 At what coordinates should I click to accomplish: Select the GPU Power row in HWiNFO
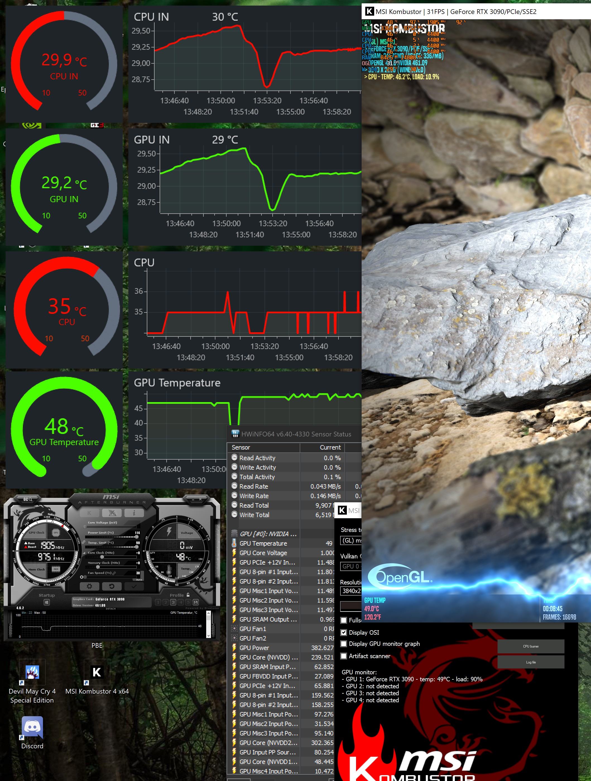(x=282, y=648)
